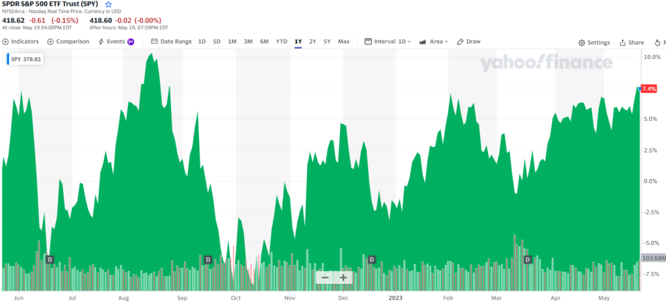666x305 pixels.
Task: Choose the Max time range
Action: [344, 42]
